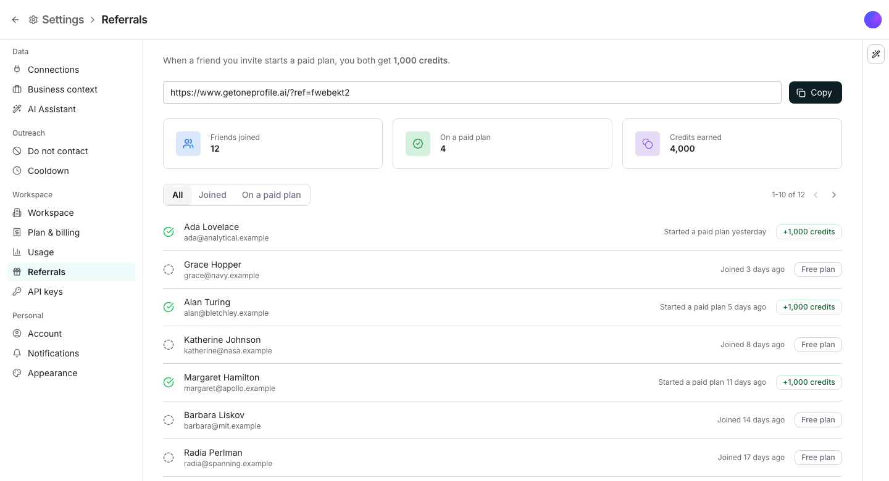
Task: Click the Friends joined people icon
Action: point(188,144)
